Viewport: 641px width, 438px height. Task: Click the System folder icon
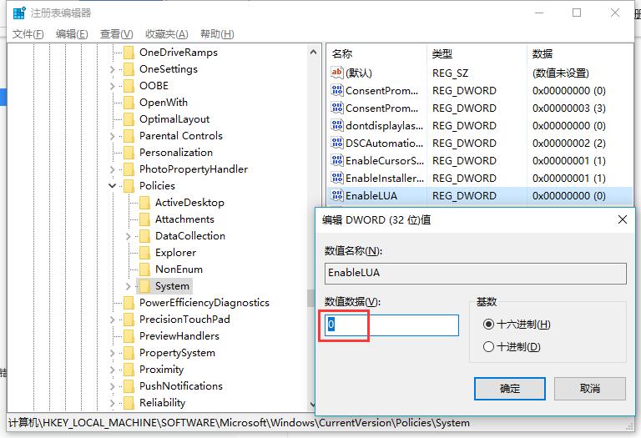[x=144, y=286]
